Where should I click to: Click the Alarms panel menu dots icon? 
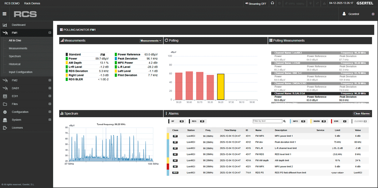coord(166,114)
